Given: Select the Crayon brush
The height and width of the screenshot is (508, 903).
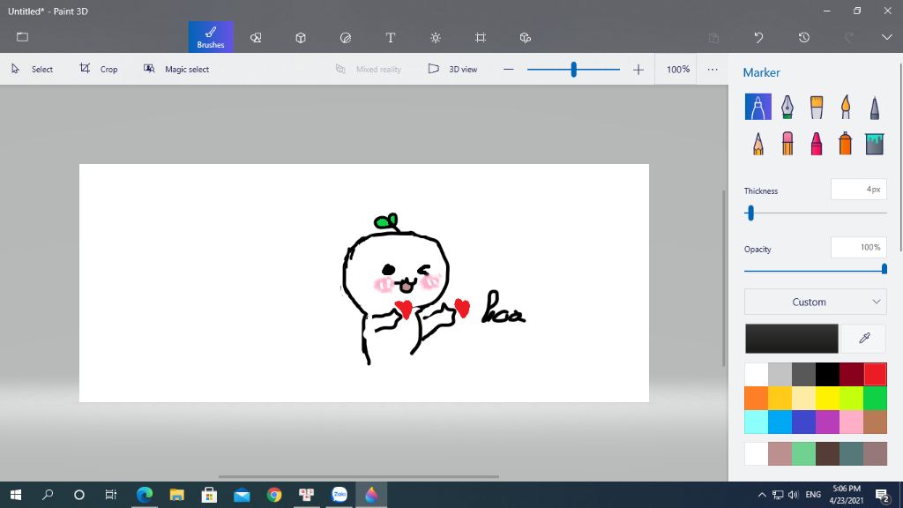Looking at the screenshot, I should pos(817,144).
